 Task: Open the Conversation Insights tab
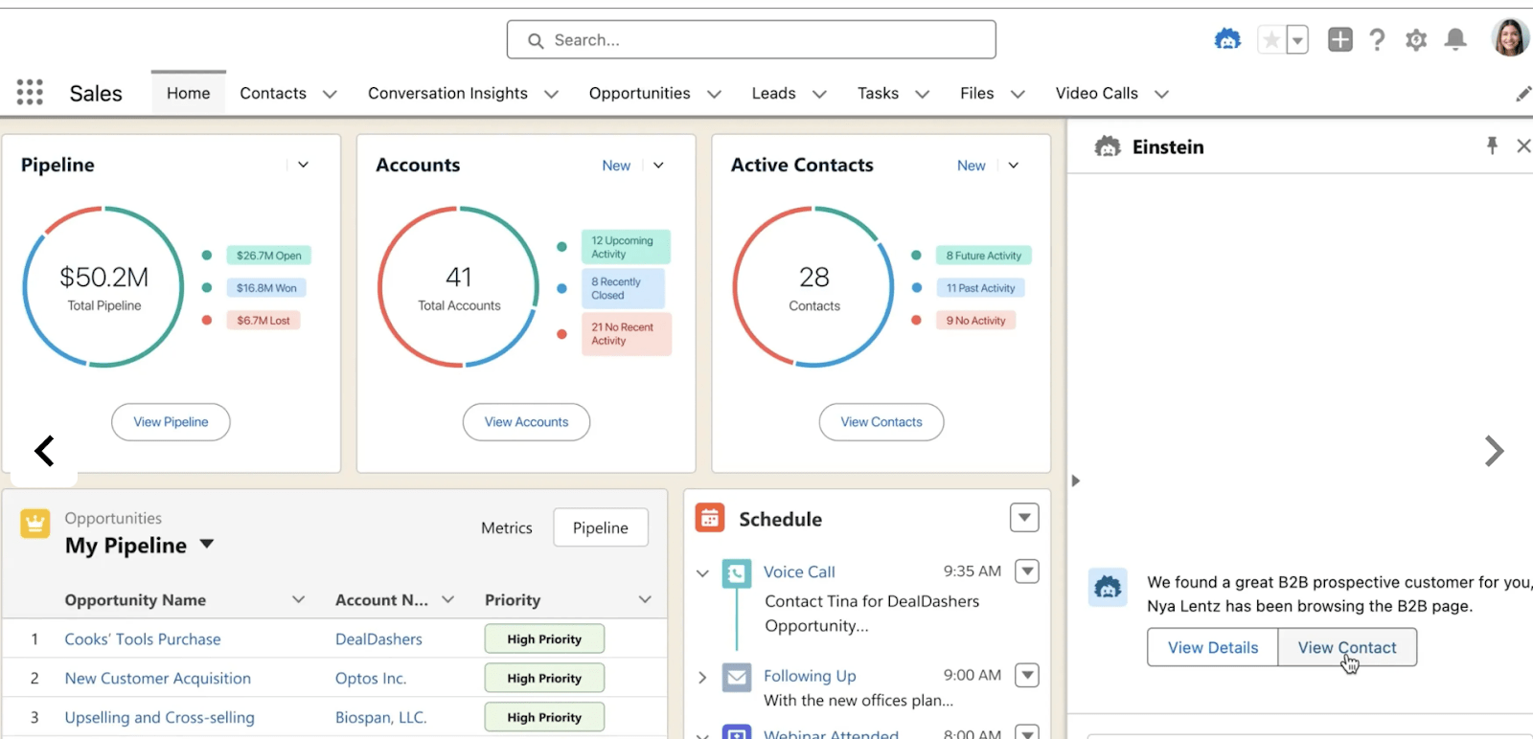pos(447,93)
